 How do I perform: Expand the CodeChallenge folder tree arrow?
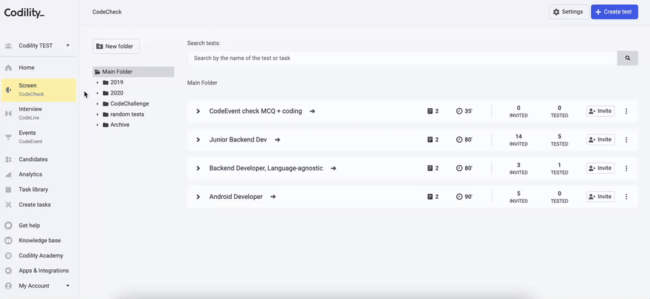click(x=97, y=104)
